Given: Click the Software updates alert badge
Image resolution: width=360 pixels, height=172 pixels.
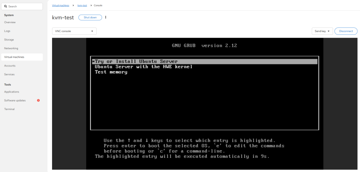Looking at the screenshot, I should click(x=38, y=100).
